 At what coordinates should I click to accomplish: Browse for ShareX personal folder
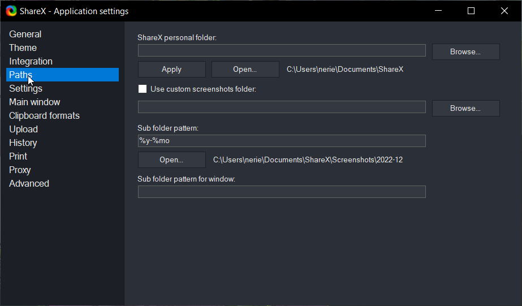pos(466,51)
